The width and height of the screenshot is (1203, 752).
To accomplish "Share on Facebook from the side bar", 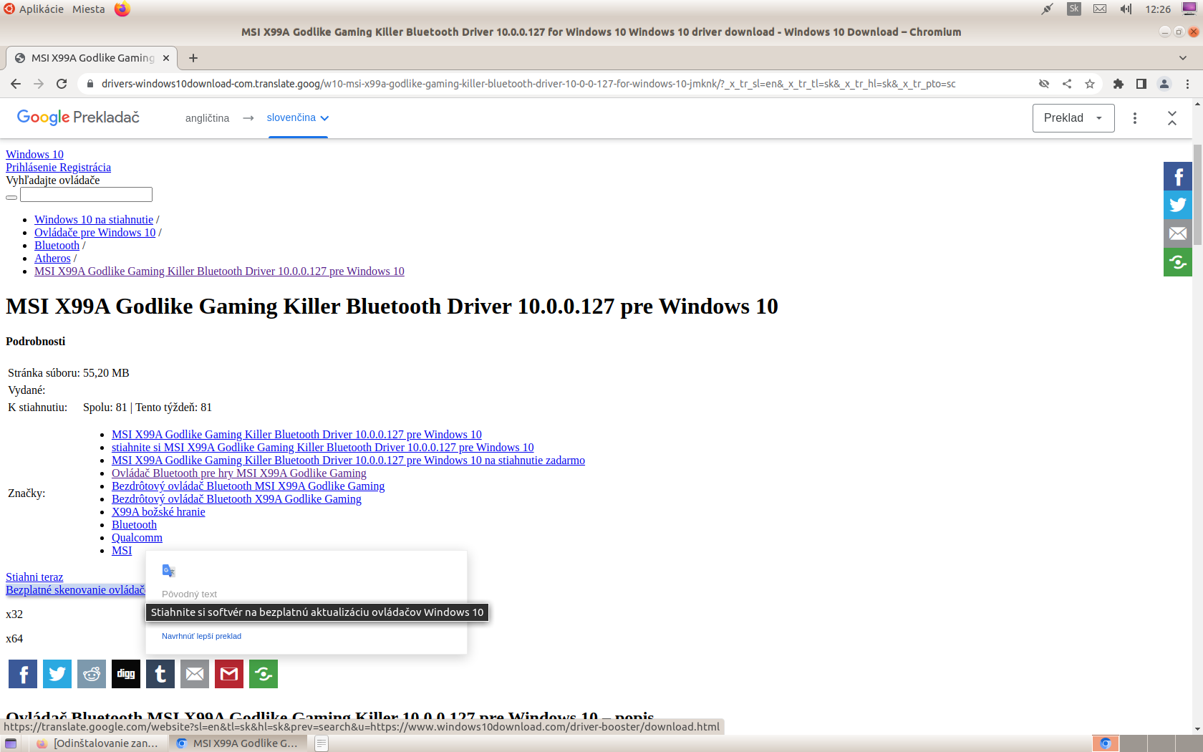I will click(x=1178, y=176).
